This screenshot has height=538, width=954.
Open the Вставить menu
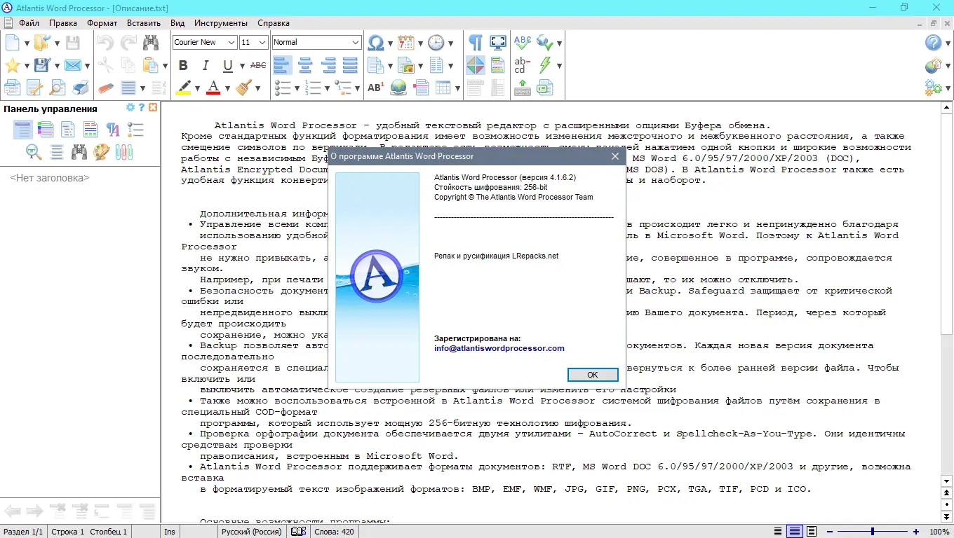144,23
